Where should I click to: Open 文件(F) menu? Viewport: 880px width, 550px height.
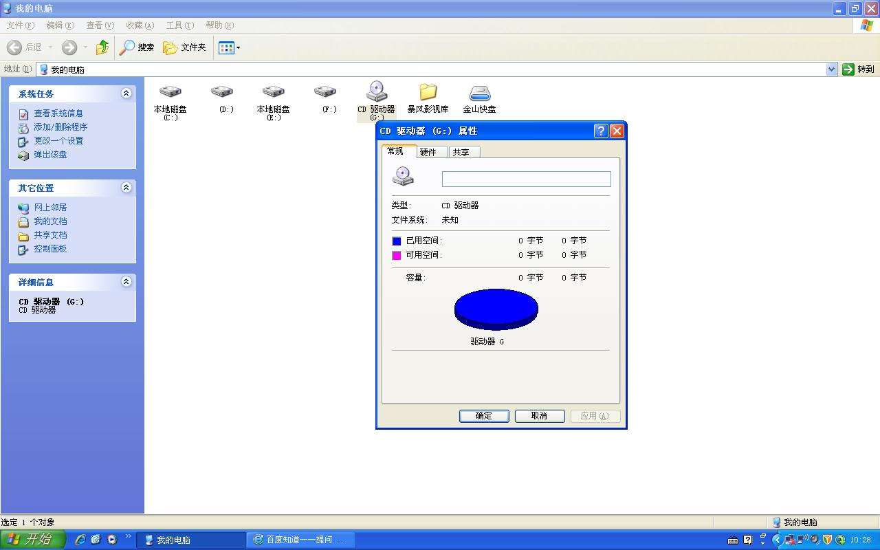(20, 25)
